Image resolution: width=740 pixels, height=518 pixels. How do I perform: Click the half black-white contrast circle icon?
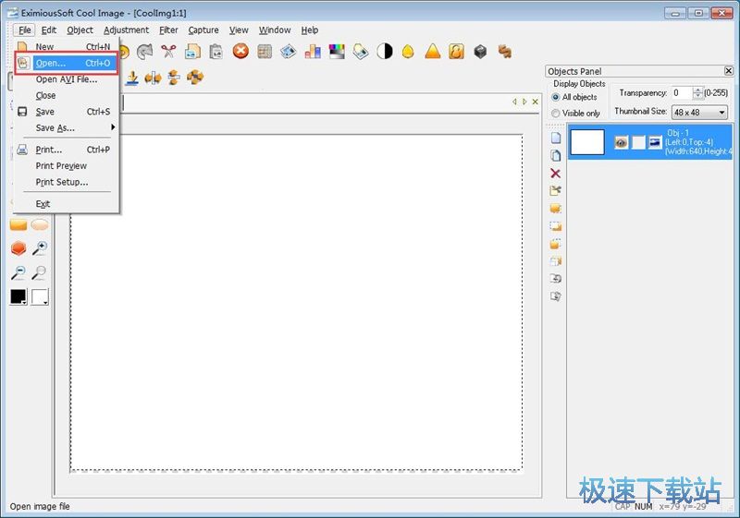tap(384, 52)
